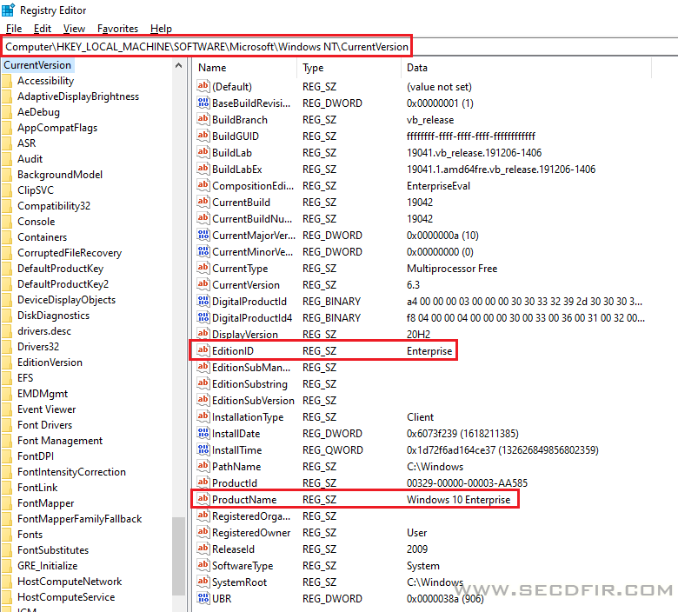Click the BuildLab string icon

(x=203, y=152)
